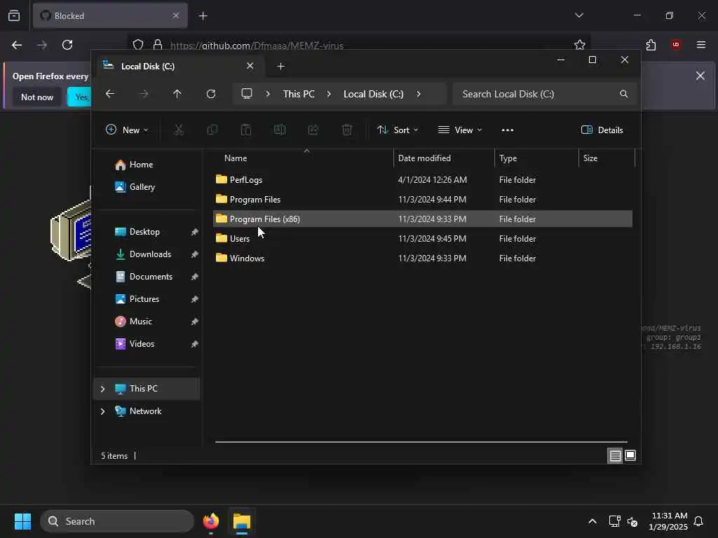
Task: Open a new Firefox tab
Action: [203, 16]
